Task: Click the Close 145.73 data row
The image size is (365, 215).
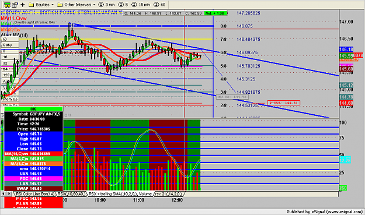Action: pyautogui.click(x=33, y=149)
